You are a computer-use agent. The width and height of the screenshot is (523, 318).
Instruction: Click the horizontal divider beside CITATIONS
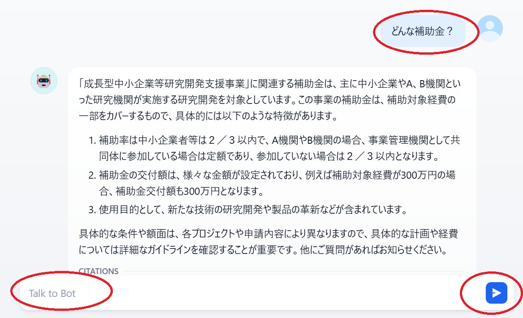click(x=295, y=271)
